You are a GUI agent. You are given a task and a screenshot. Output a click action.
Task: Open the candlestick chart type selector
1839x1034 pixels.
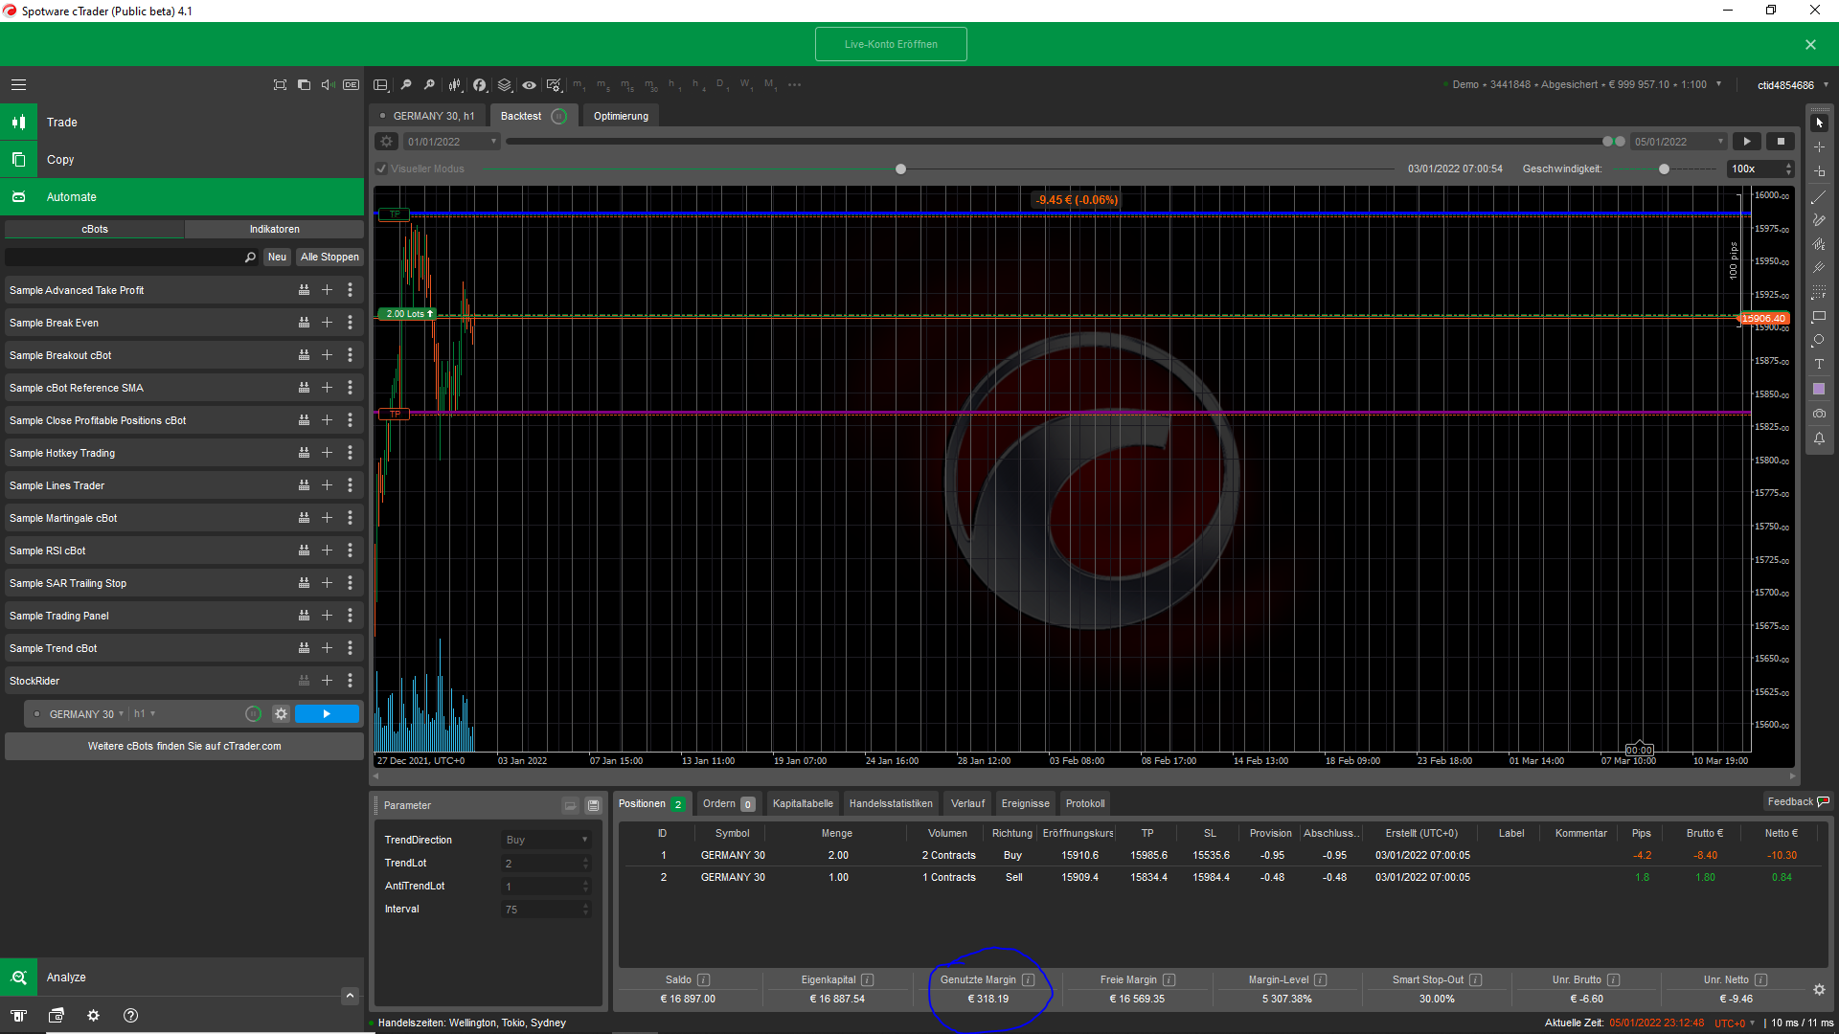pos(455,85)
